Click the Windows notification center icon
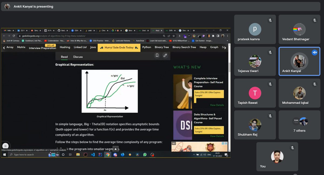This screenshot has width=324, height=175. [x=227, y=155]
